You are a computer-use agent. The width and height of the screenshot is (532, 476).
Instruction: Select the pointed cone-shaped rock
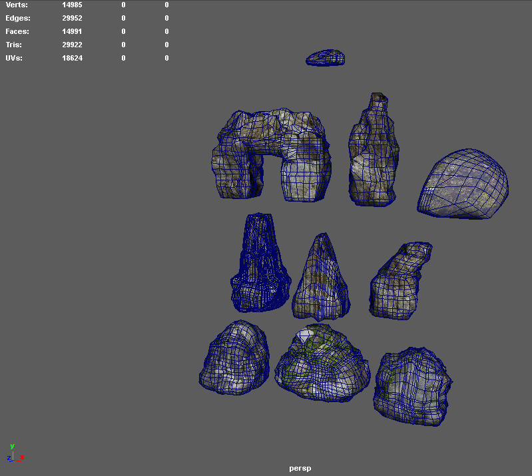pos(321,277)
